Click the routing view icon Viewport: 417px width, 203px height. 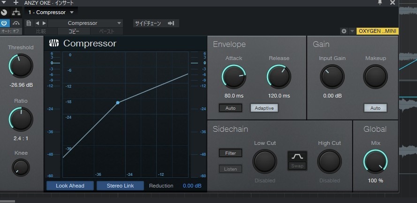coord(16,12)
